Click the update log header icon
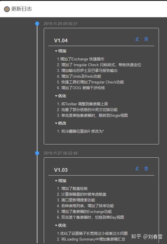This screenshot has height=244, width=167. [x=7, y=9]
